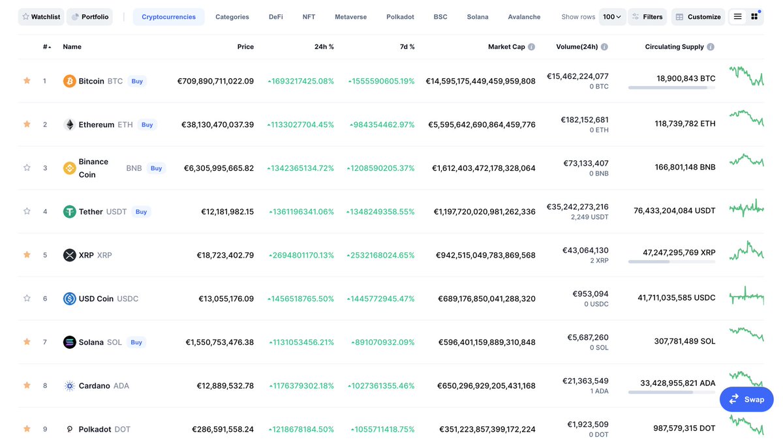Click the Swap floating button
The image size is (783, 444).
[746, 399]
